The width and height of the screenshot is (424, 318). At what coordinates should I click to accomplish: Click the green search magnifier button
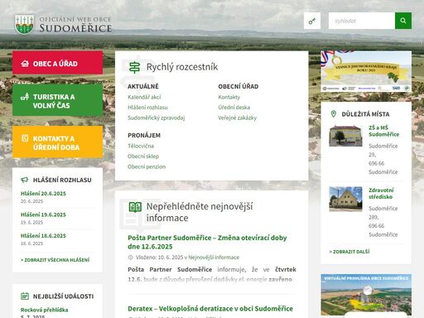click(x=403, y=21)
